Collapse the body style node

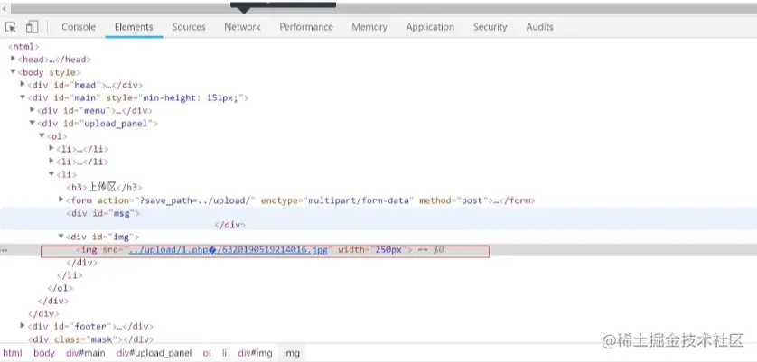(x=13, y=72)
